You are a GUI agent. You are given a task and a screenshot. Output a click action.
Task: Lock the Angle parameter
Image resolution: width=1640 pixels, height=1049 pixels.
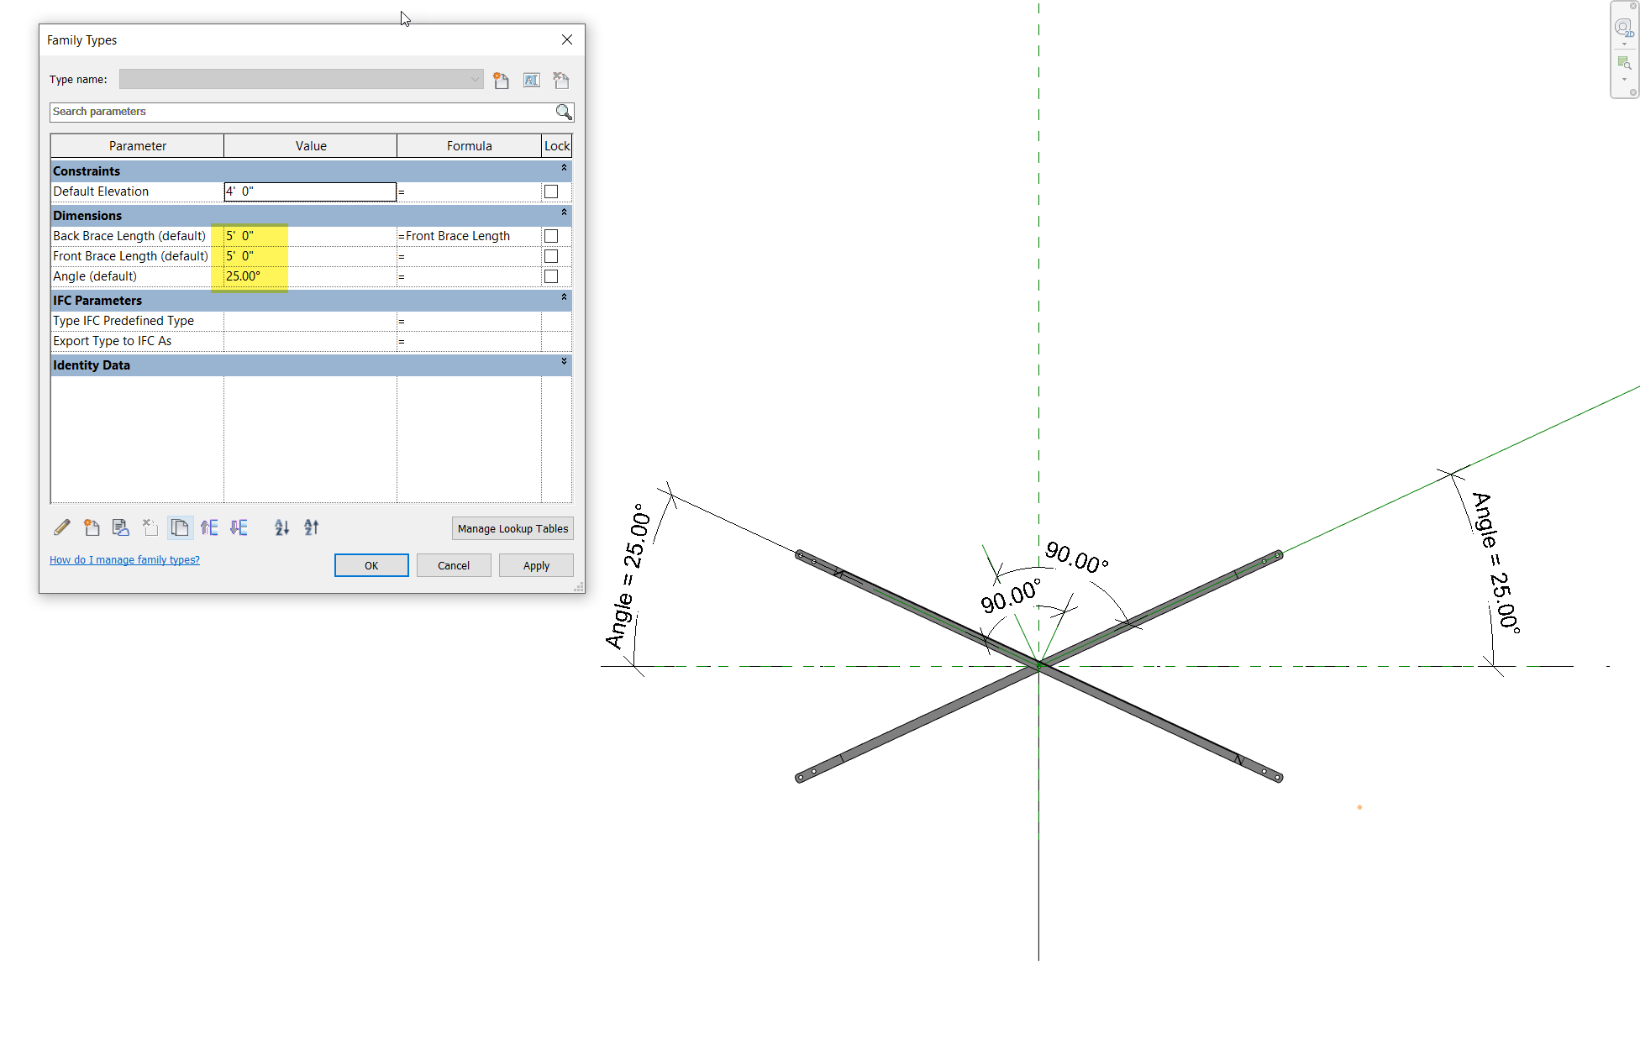(x=551, y=276)
